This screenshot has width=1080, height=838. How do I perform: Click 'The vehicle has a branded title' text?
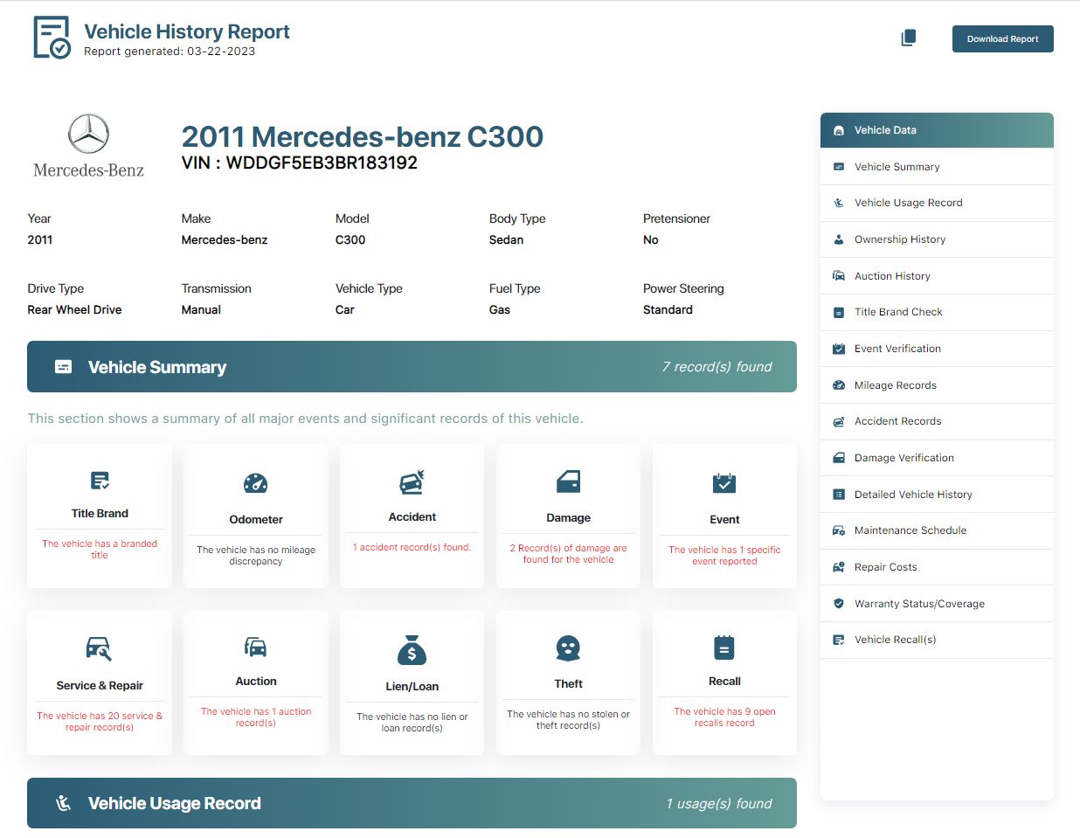(x=100, y=549)
